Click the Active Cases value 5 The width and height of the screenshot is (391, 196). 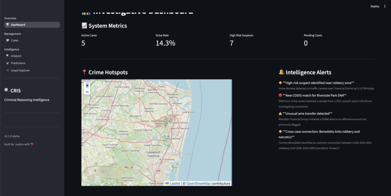click(x=83, y=43)
